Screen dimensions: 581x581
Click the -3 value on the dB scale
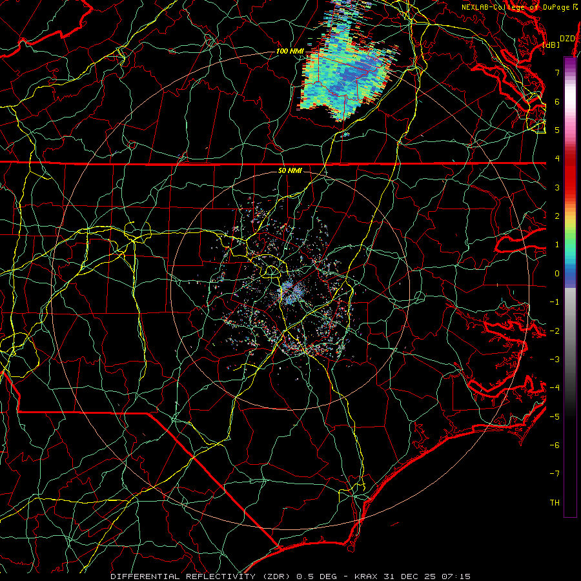click(x=555, y=360)
